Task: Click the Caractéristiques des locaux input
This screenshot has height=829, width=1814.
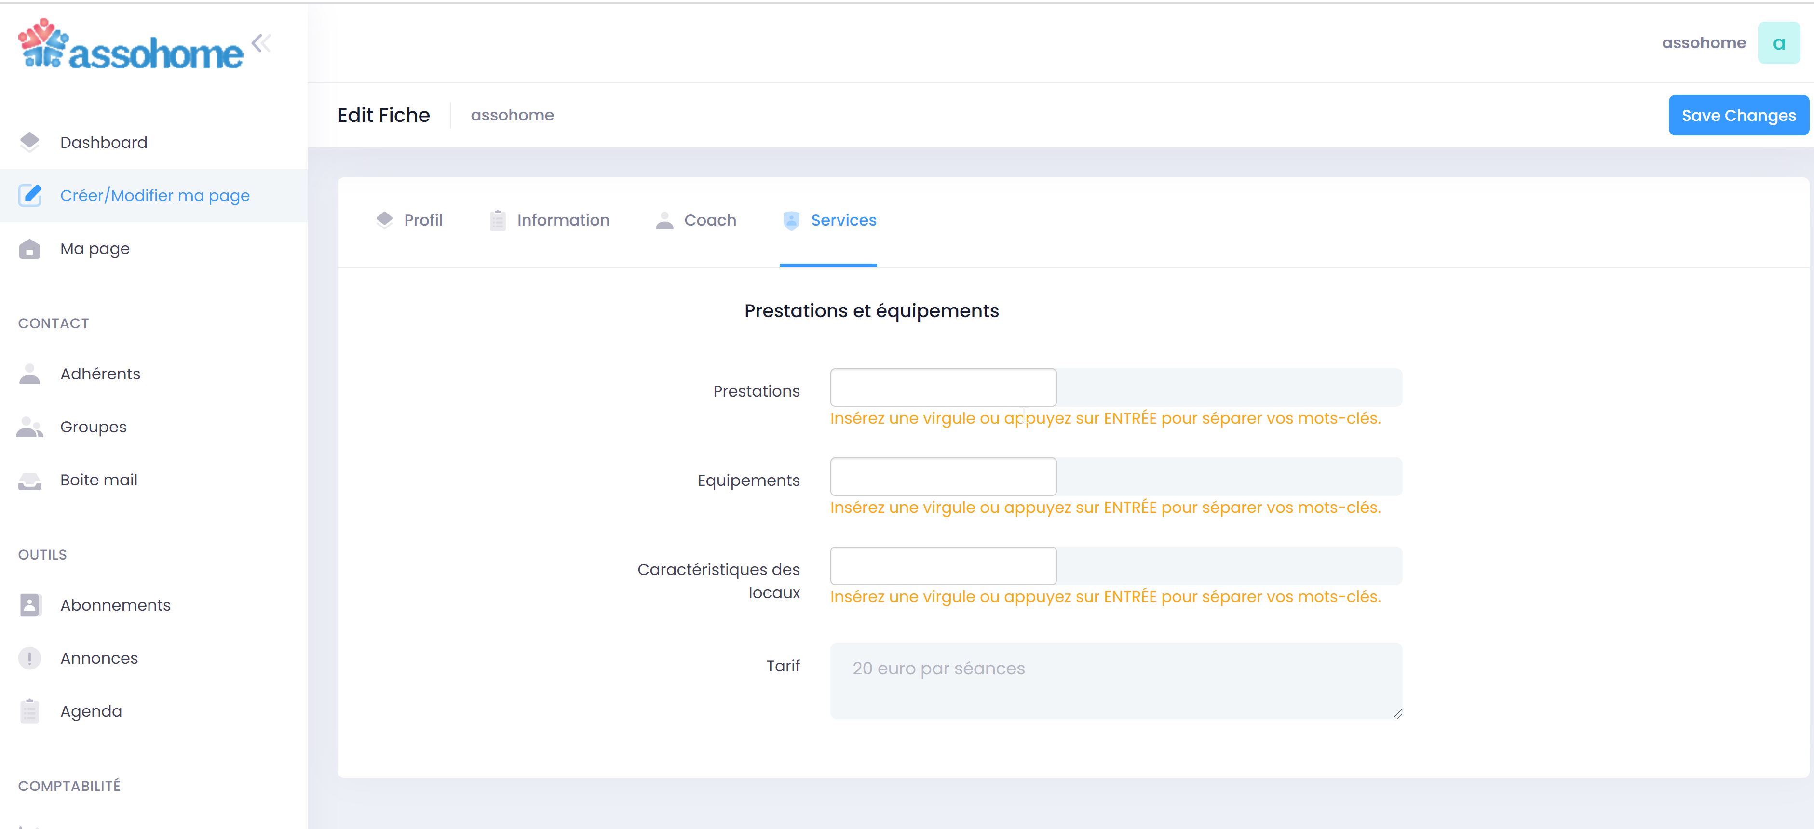Action: click(x=943, y=565)
